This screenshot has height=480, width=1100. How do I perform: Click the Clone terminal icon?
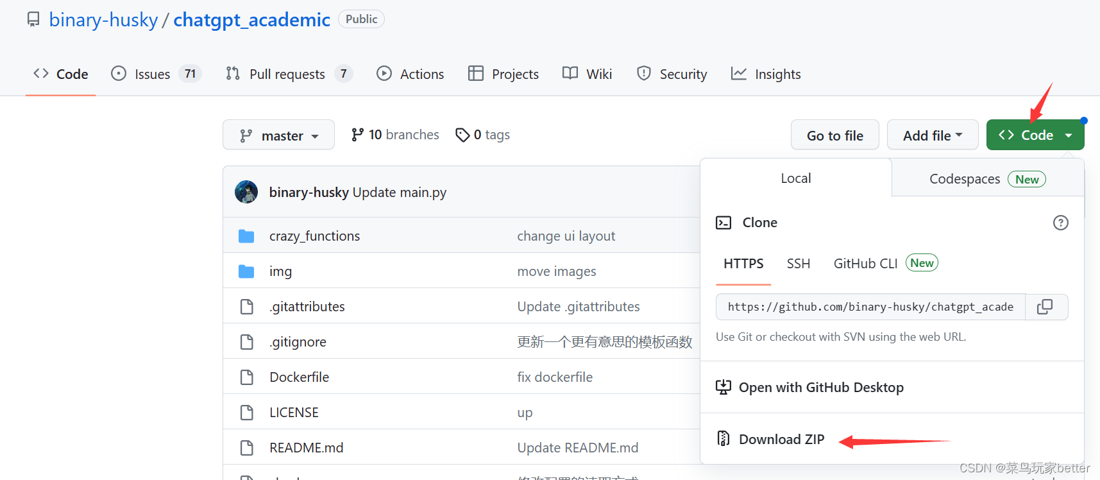[723, 223]
